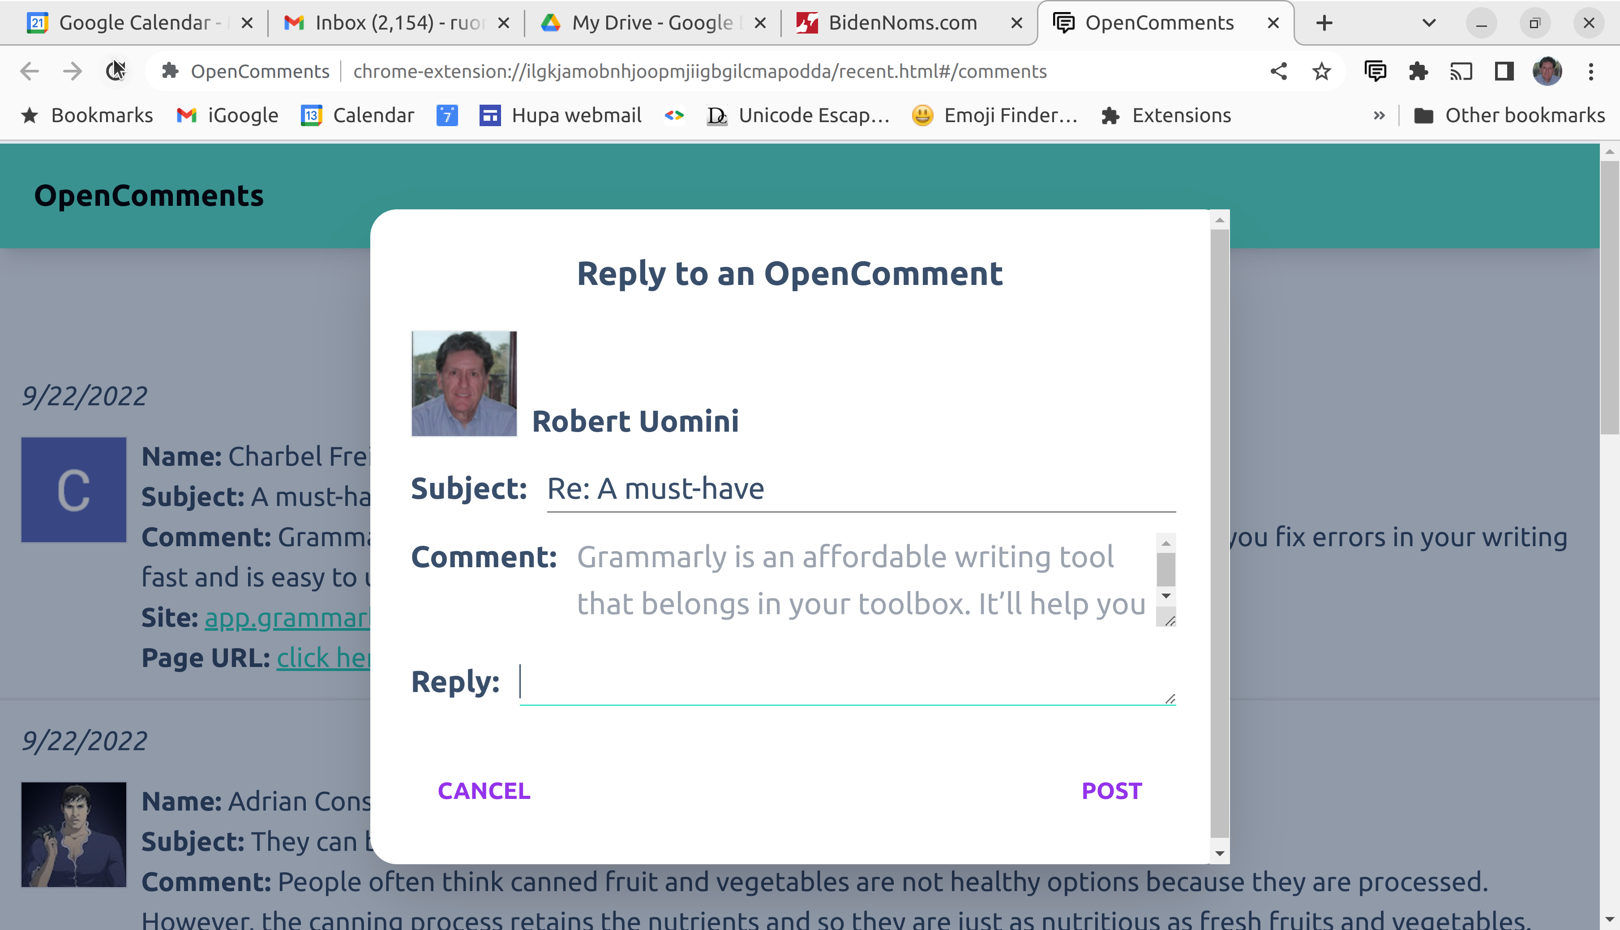Click the share icon in address bar
This screenshot has height=930, width=1620.
pyautogui.click(x=1279, y=71)
